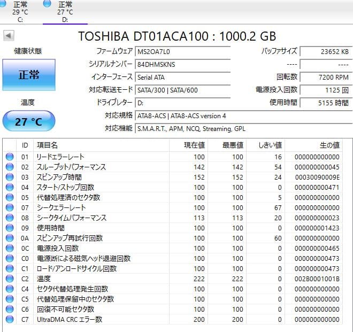Click the drive letter field D:

182,103
